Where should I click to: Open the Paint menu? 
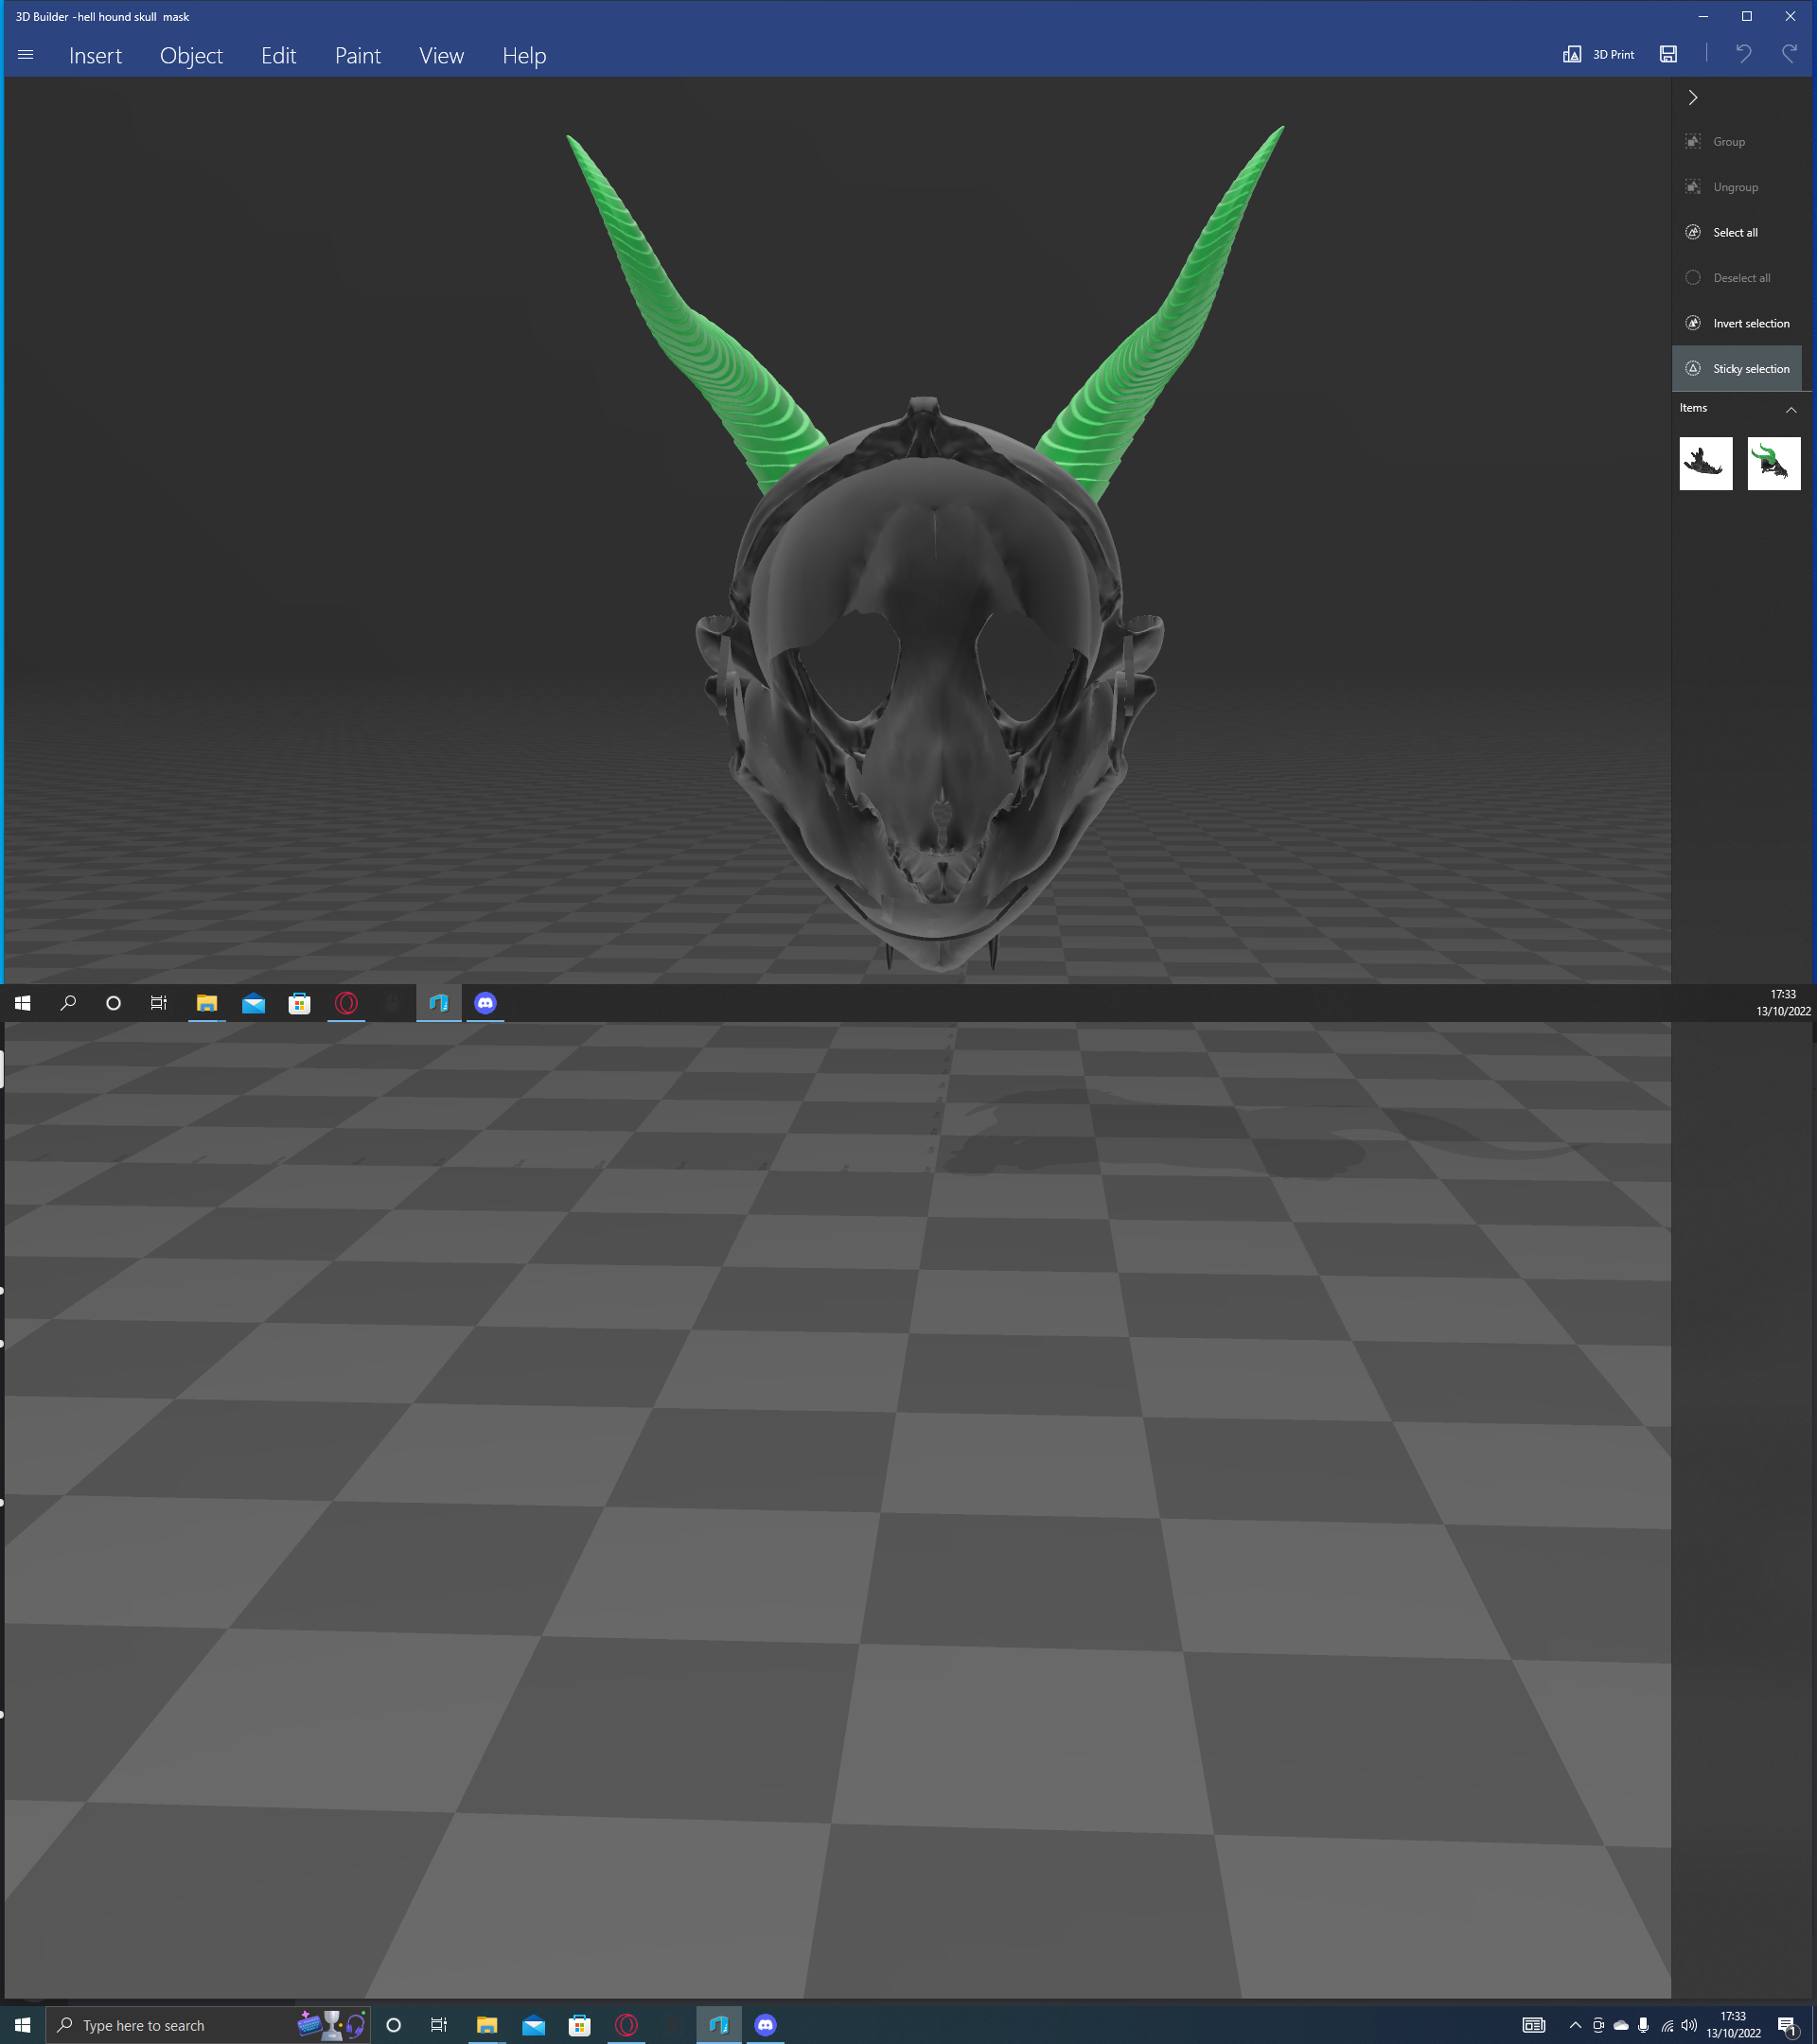[x=357, y=56]
